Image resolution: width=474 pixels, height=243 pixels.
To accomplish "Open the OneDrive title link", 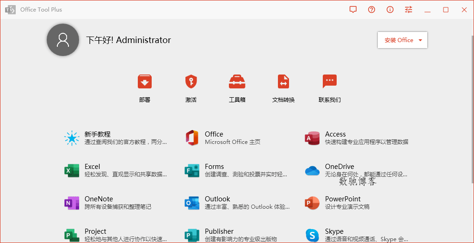I will [x=339, y=167].
